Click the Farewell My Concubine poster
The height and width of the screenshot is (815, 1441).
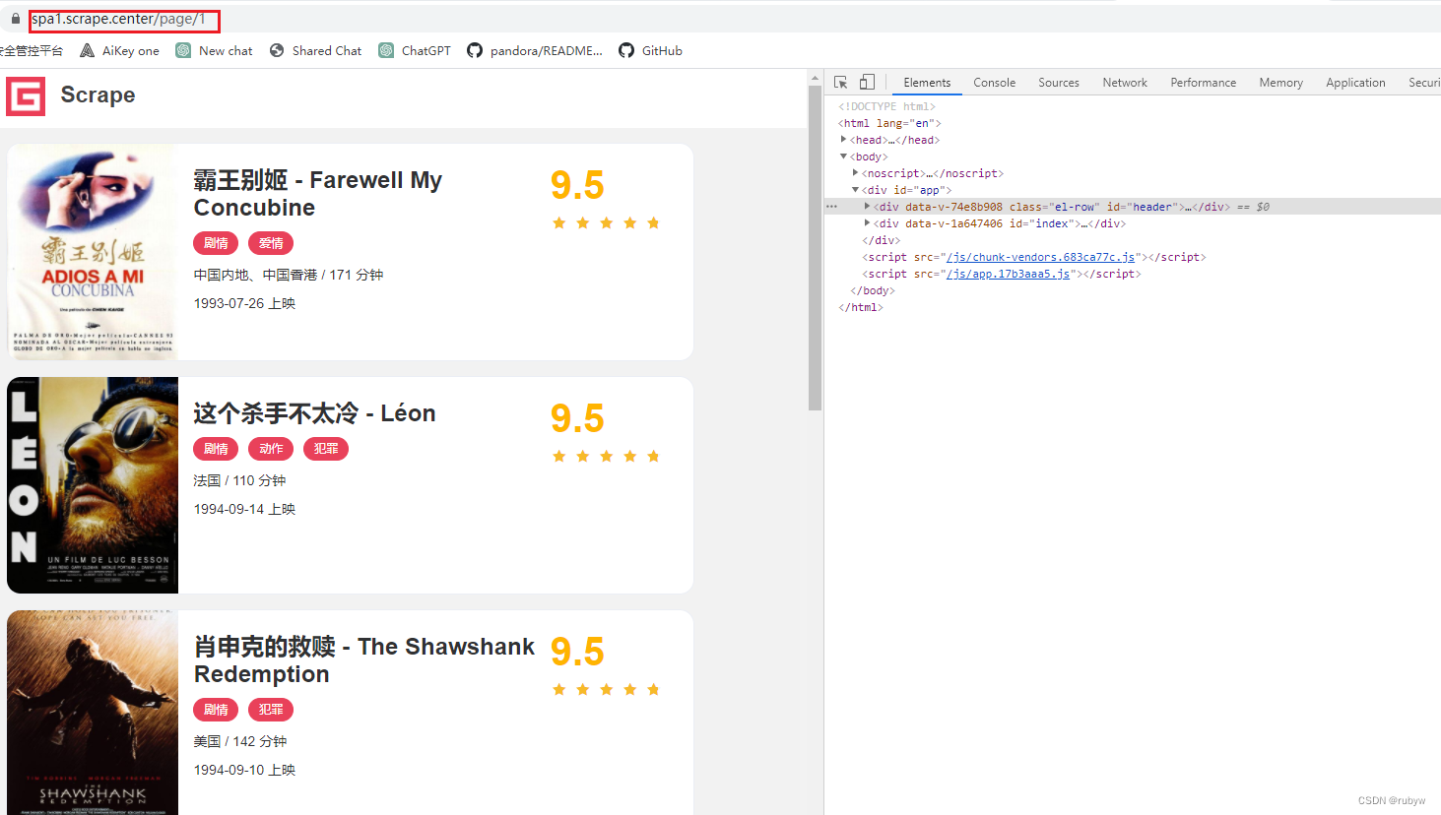click(x=93, y=252)
